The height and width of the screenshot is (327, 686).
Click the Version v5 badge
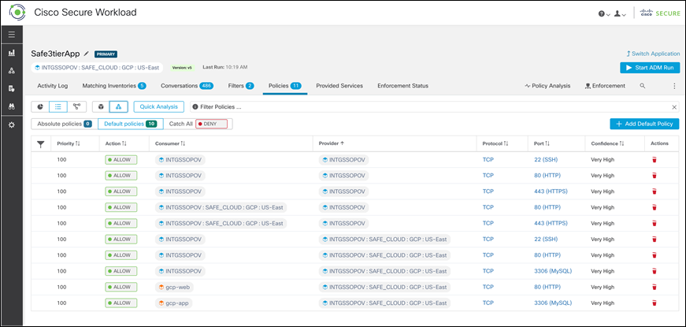[x=182, y=68]
